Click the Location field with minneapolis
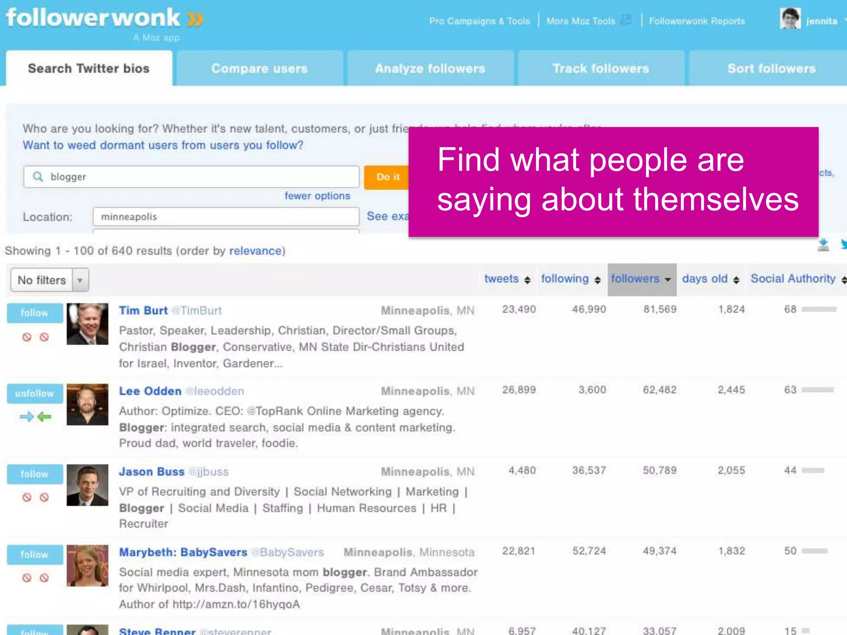 click(x=226, y=217)
